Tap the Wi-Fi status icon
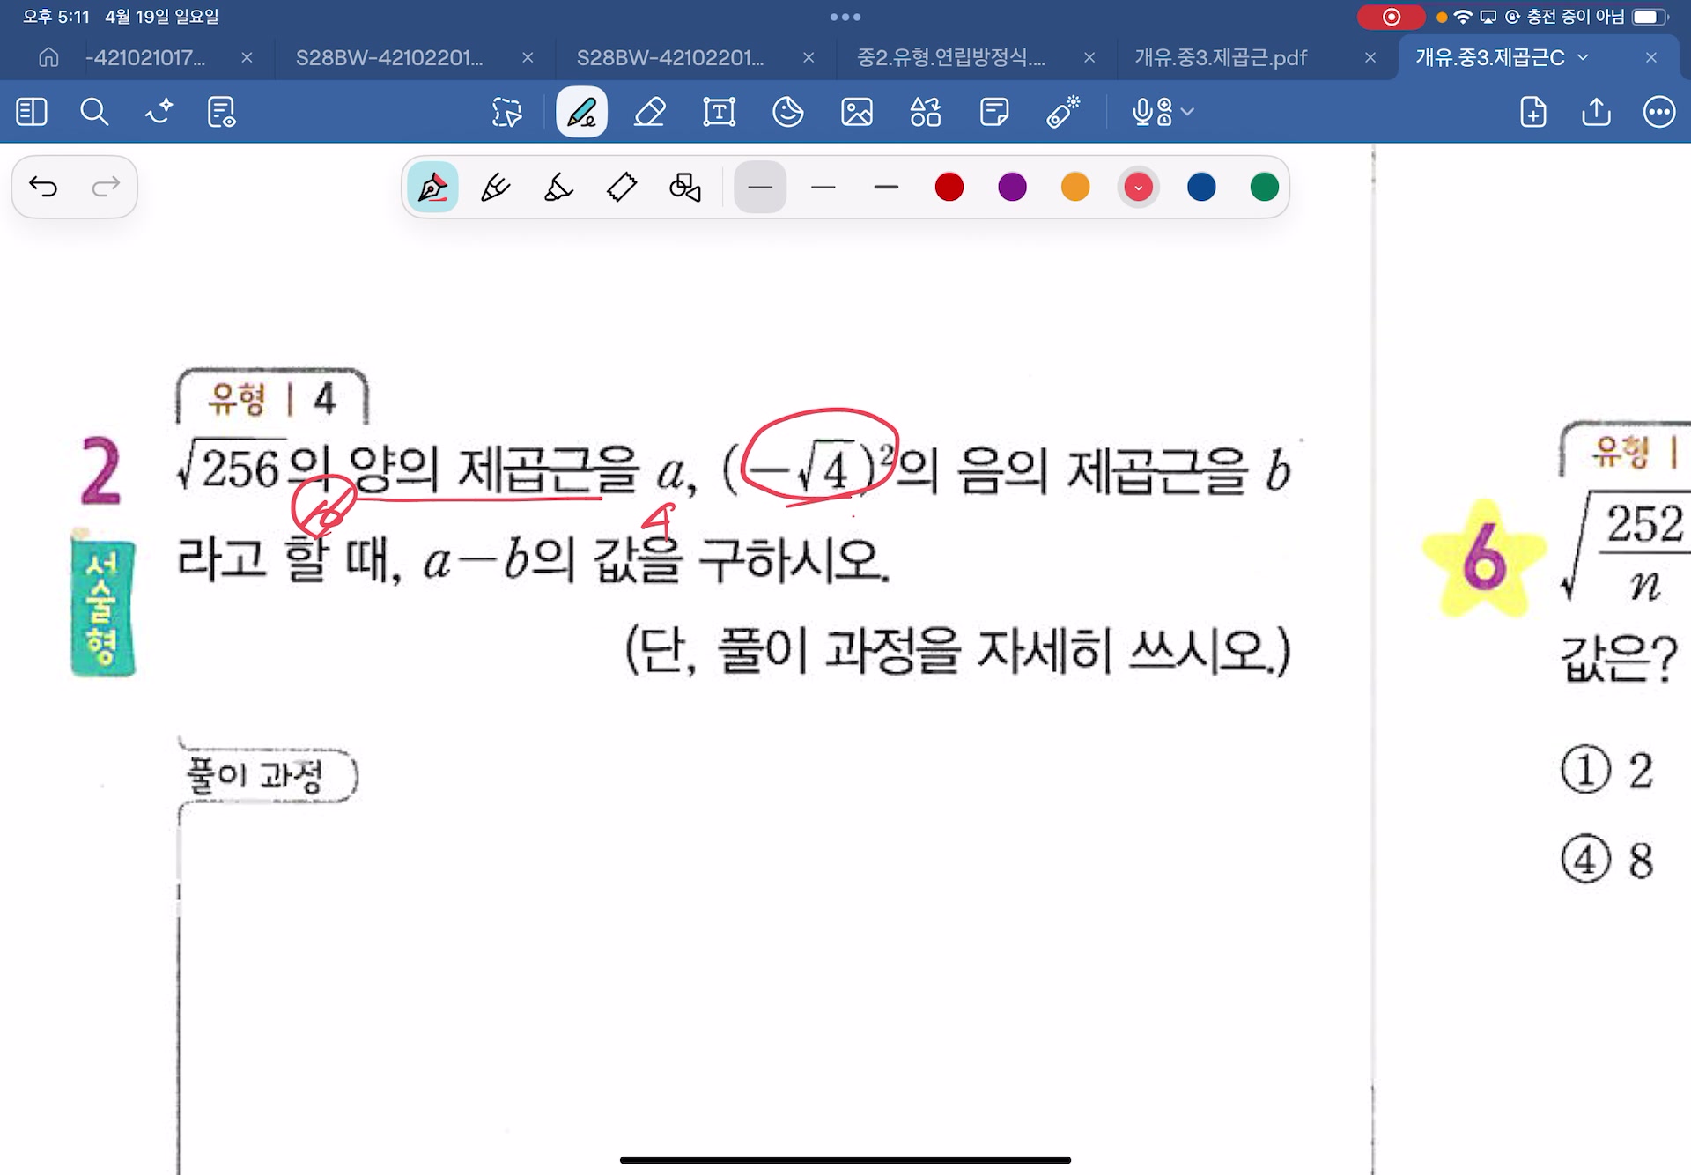 [1463, 17]
